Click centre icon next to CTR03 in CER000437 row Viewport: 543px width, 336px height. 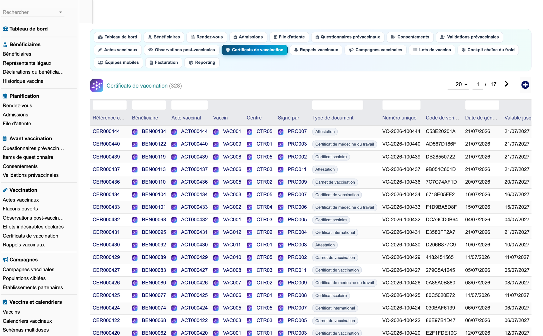[x=249, y=169]
